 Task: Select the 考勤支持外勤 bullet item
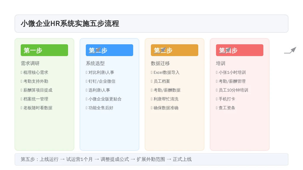(x=36, y=81)
